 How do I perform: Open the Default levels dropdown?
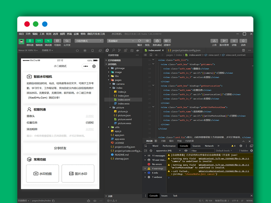[224, 151]
